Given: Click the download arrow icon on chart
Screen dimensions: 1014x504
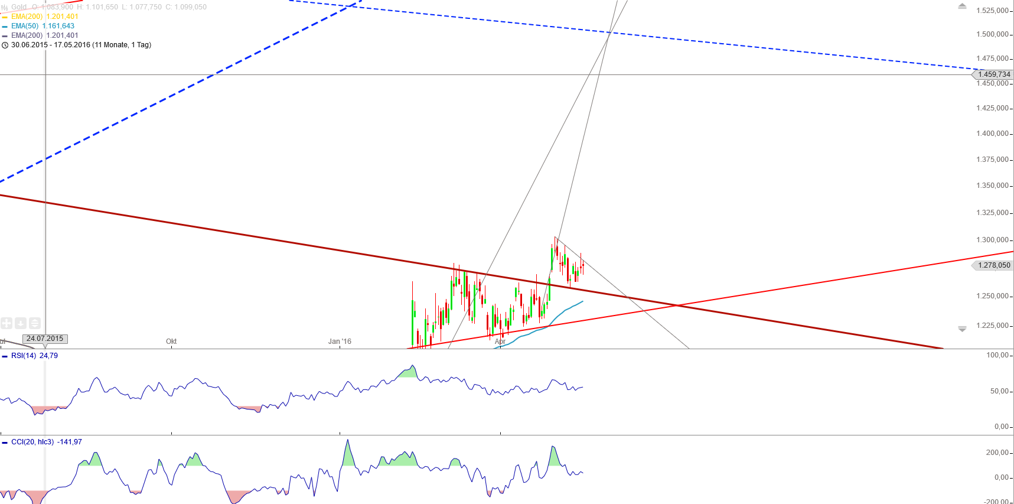Looking at the screenshot, I should pyautogui.click(x=21, y=323).
